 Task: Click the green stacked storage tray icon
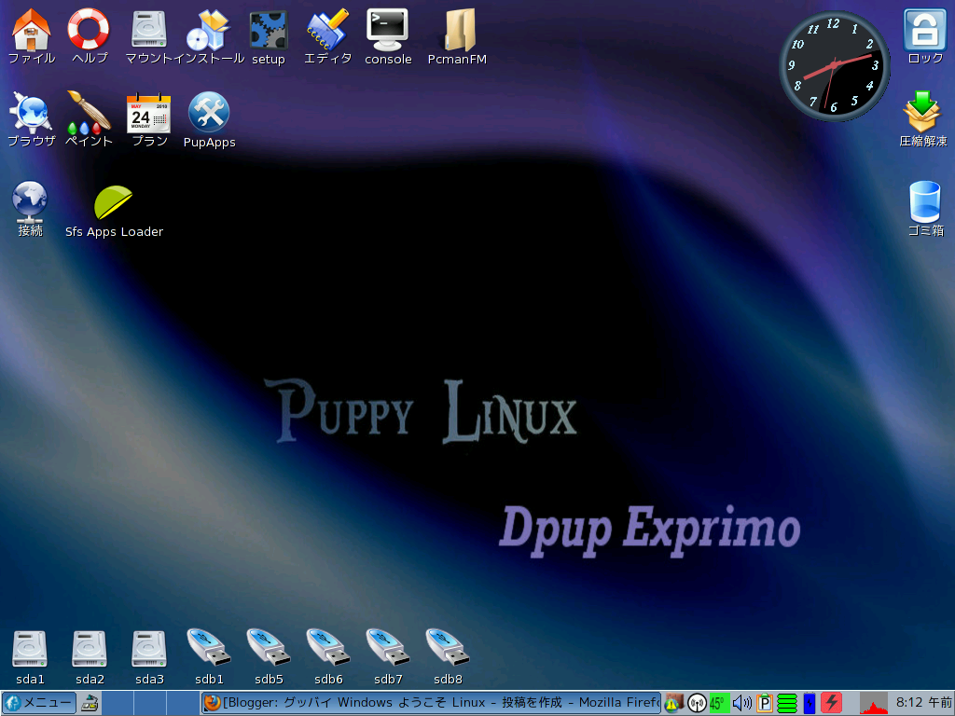[787, 704]
